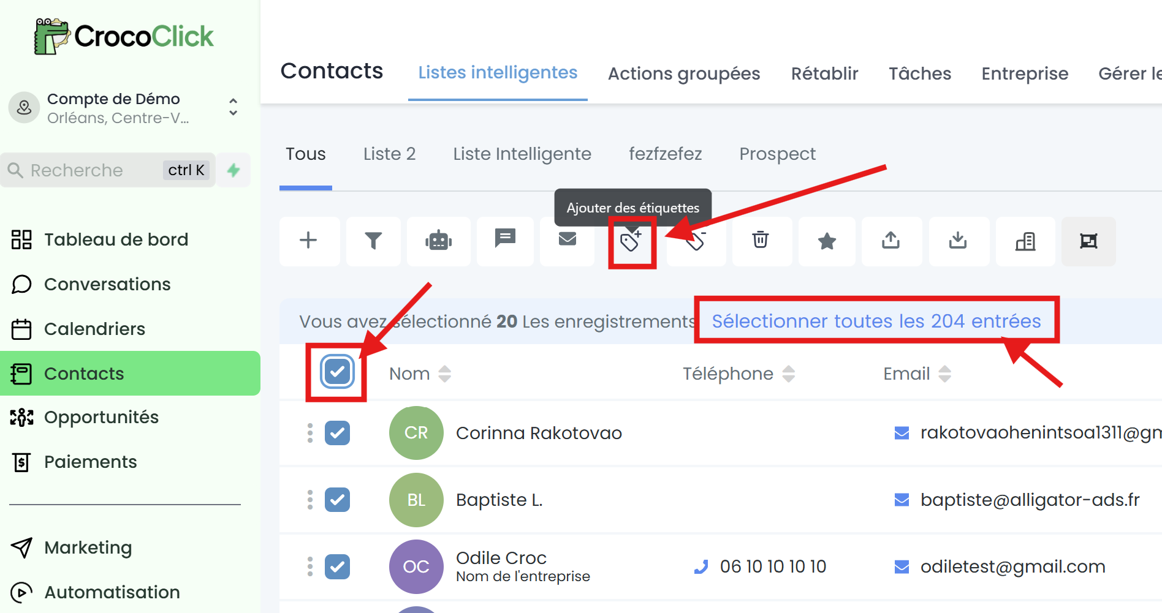Screen dimensions: 1162x613
Task: Click the add tags icon
Action: 631,242
